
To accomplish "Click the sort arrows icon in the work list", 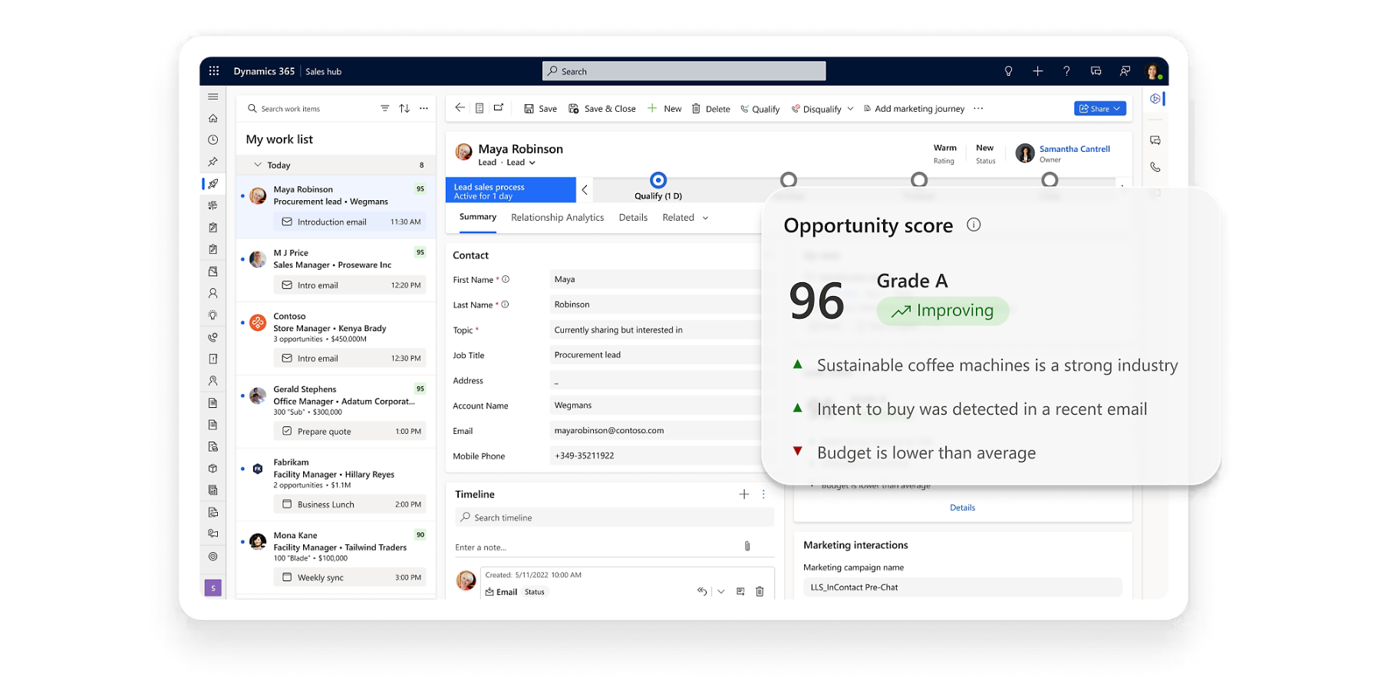I will (x=404, y=108).
